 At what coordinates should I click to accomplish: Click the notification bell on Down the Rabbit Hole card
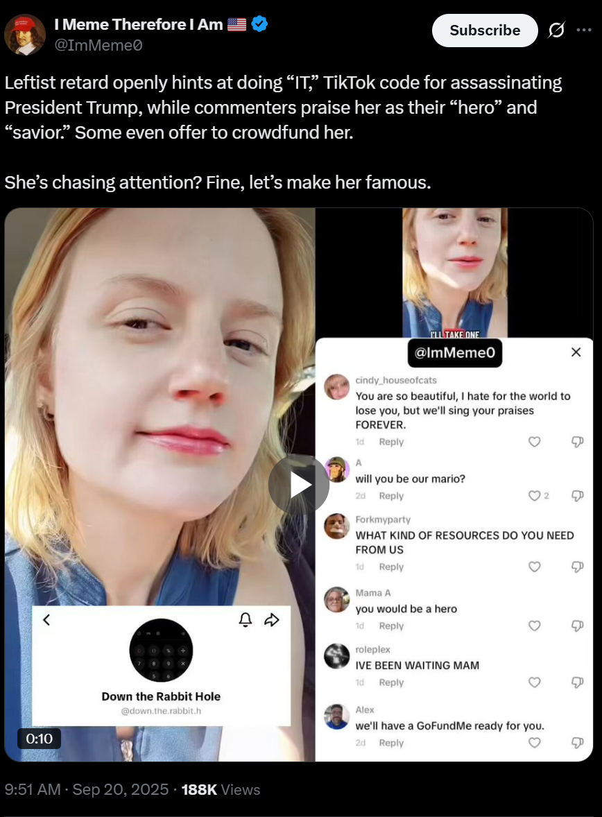pyautogui.click(x=246, y=619)
